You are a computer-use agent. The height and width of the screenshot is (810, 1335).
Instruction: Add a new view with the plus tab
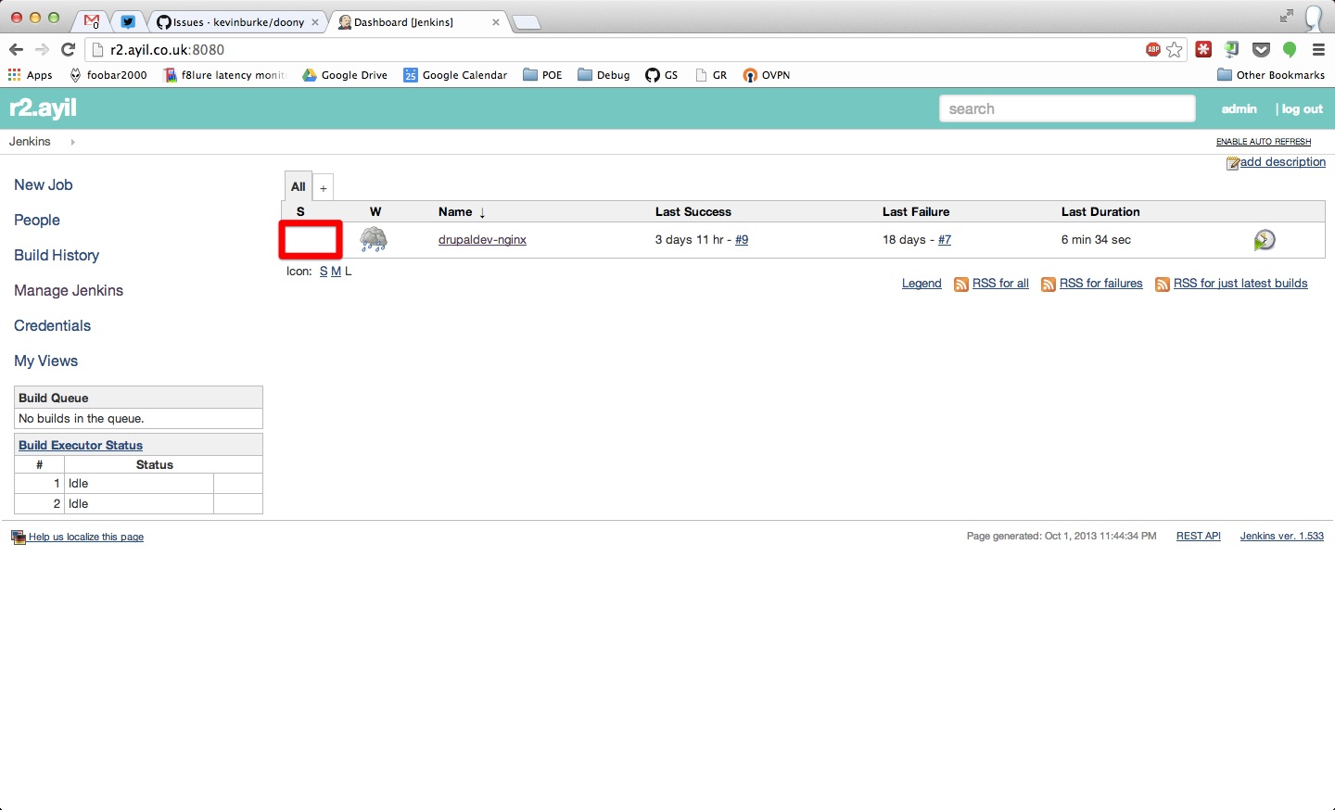[x=324, y=188]
